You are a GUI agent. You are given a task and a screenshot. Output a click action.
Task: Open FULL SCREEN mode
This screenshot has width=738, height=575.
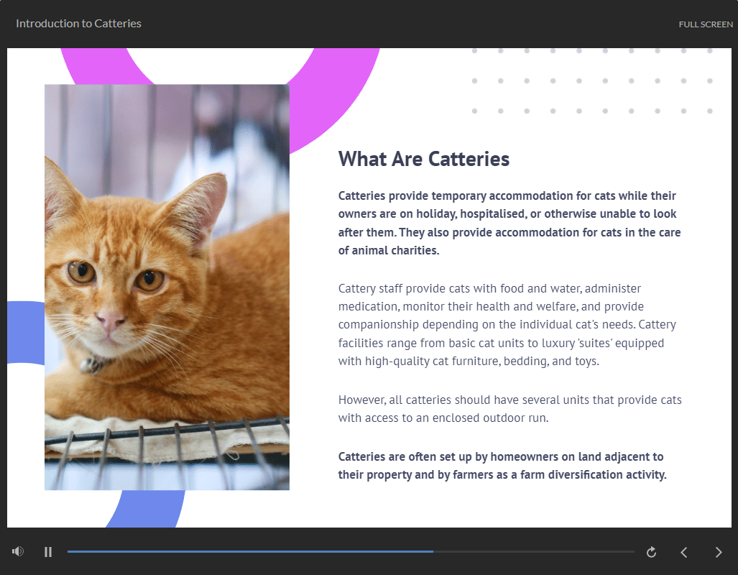point(706,24)
